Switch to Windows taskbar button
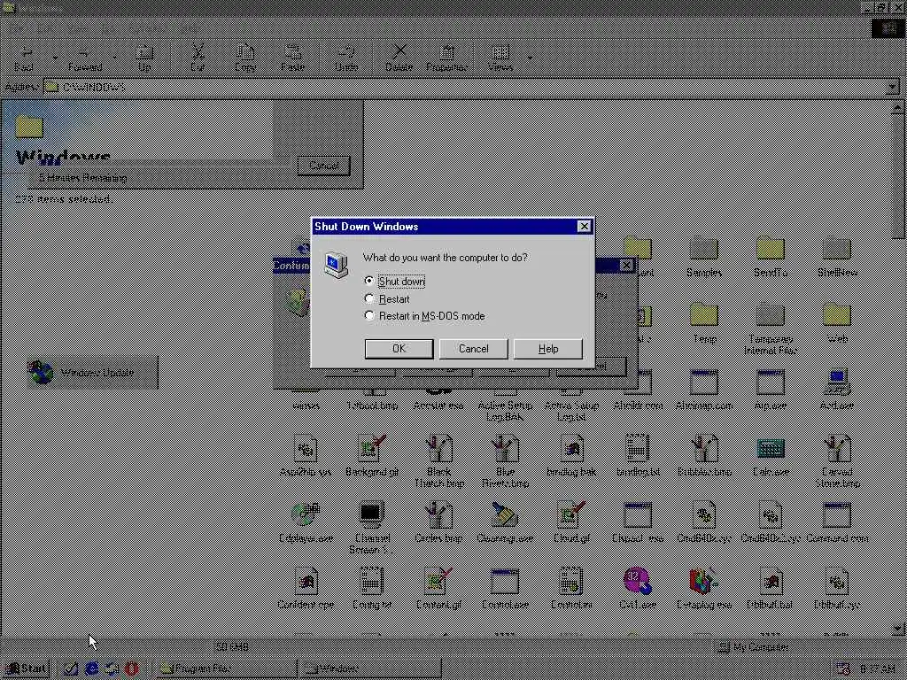The image size is (907, 680). pyautogui.click(x=369, y=668)
